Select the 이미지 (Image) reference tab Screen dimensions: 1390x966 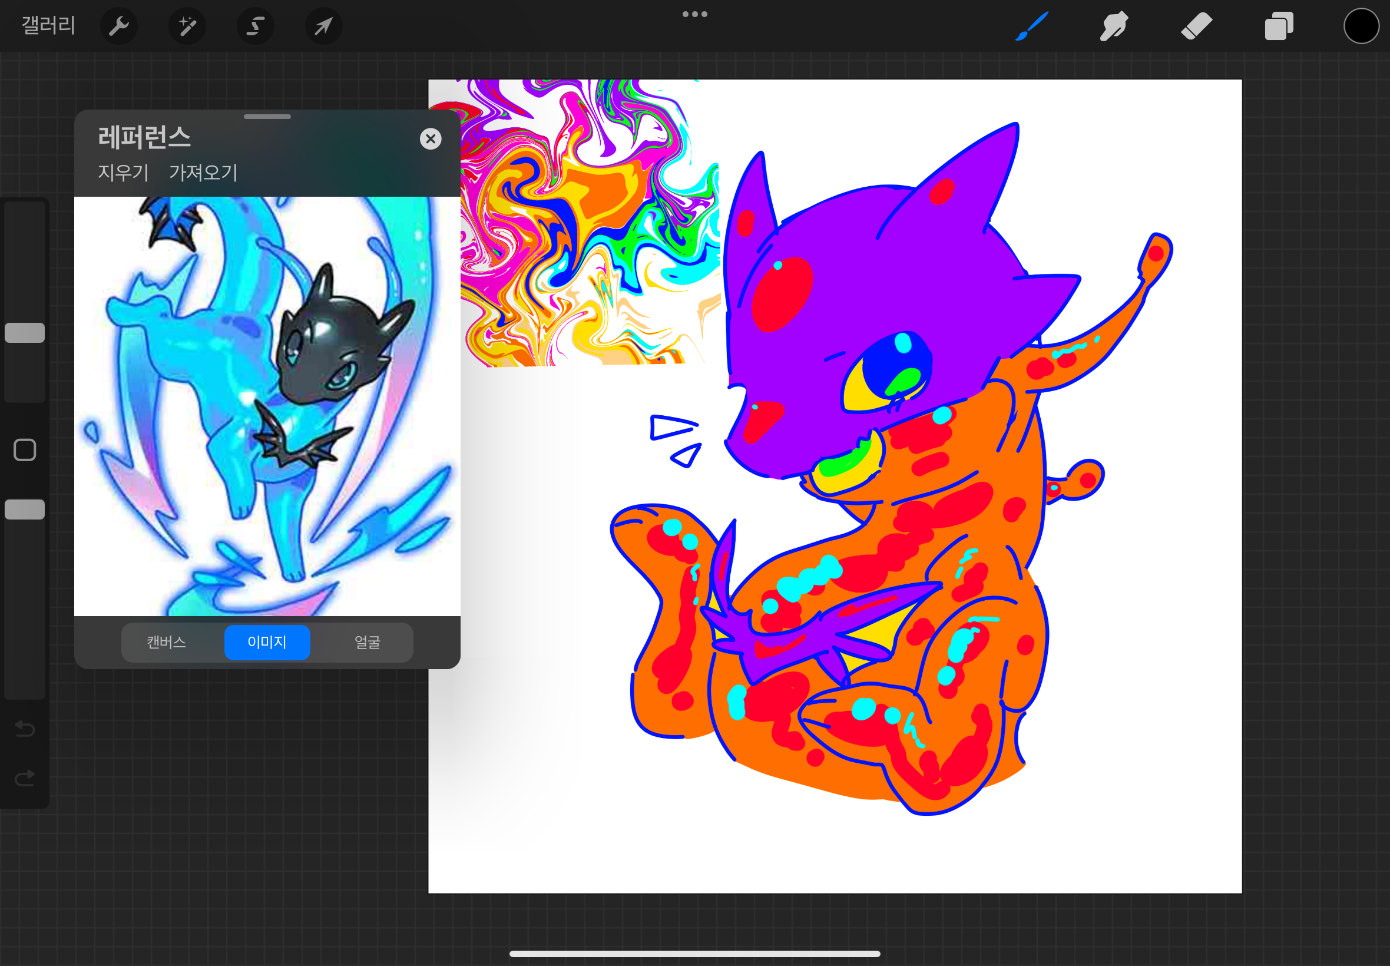point(267,642)
